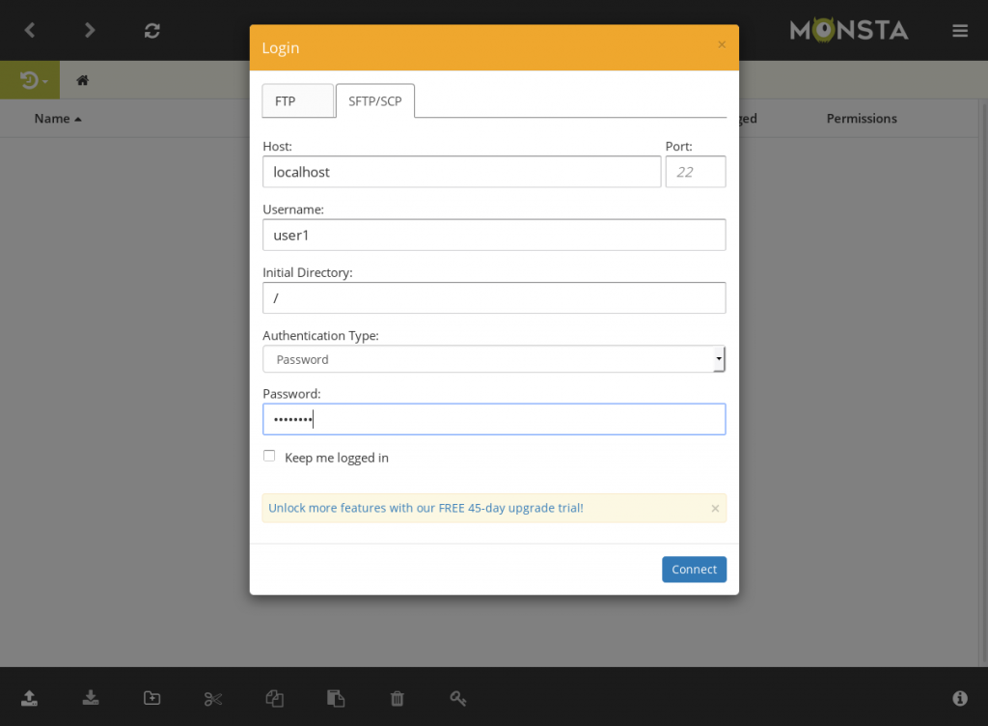
Task: Select the SFTP/SCP tab
Action: click(x=375, y=100)
